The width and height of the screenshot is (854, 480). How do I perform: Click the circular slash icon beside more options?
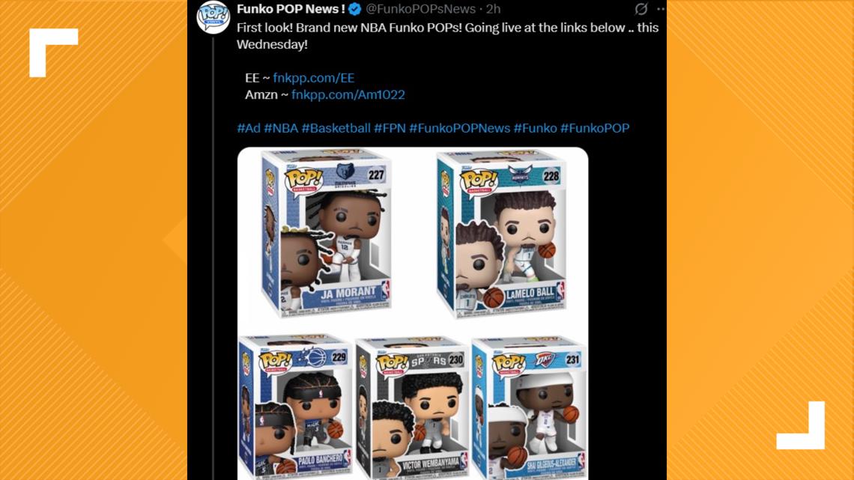coord(641,9)
